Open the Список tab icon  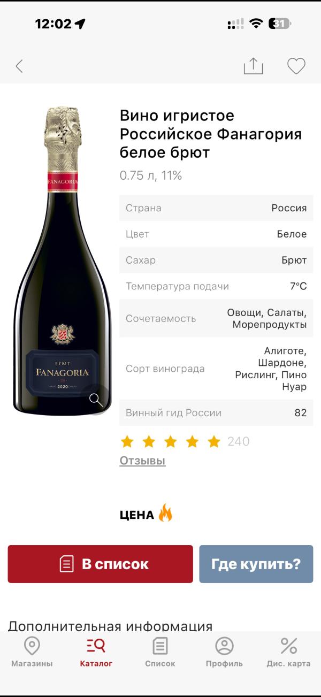(160, 646)
